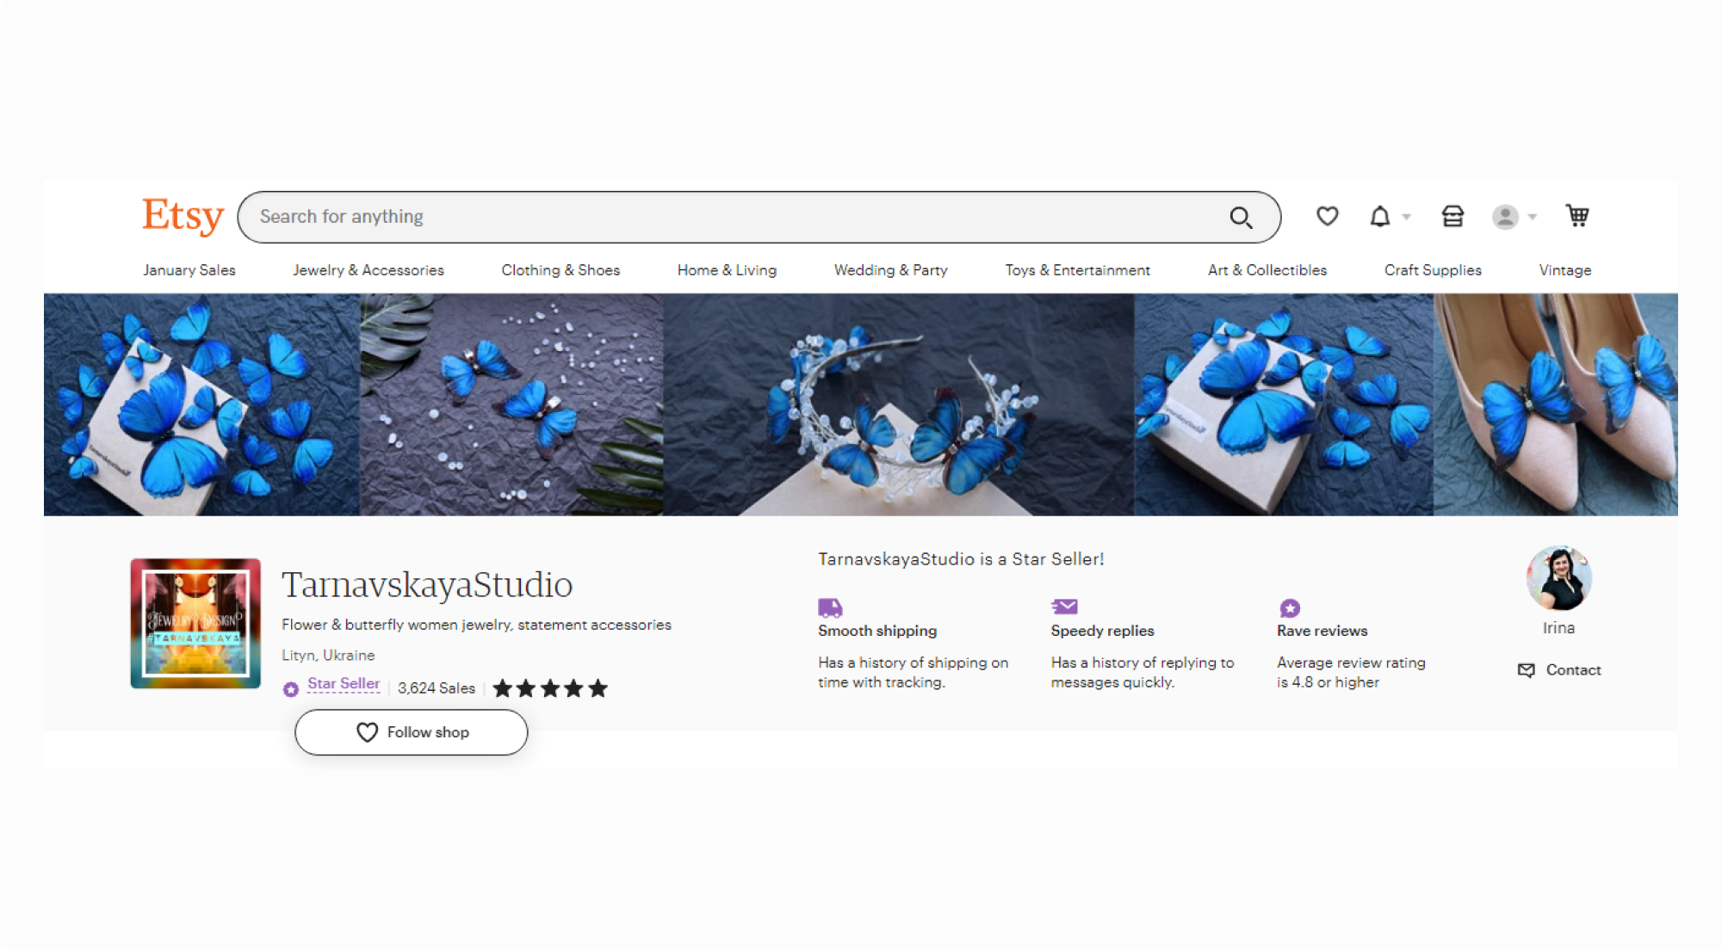Image resolution: width=1722 pixels, height=949 pixels.
Task: Open notifications bell icon
Action: (1379, 216)
